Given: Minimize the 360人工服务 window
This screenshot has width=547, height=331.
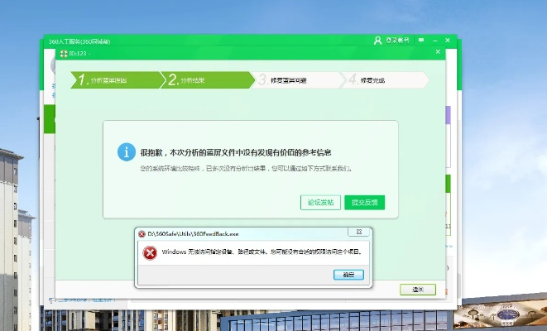Looking at the screenshot, I should click(x=435, y=40).
